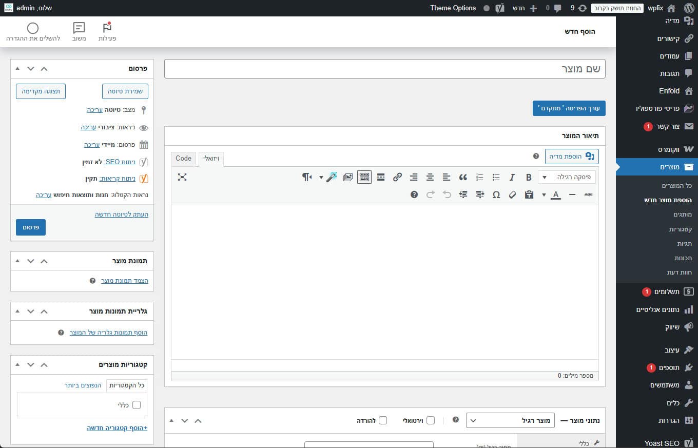
Task: Click the insert link icon
Action: click(x=397, y=178)
